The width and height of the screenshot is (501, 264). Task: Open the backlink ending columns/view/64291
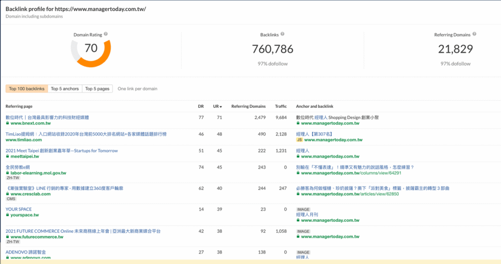coord(351,173)
